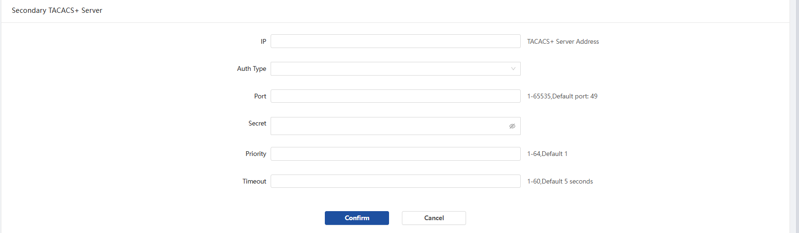Confirm the TACACS+ server settings
The image size is (799, 233).
click(357, 218)
